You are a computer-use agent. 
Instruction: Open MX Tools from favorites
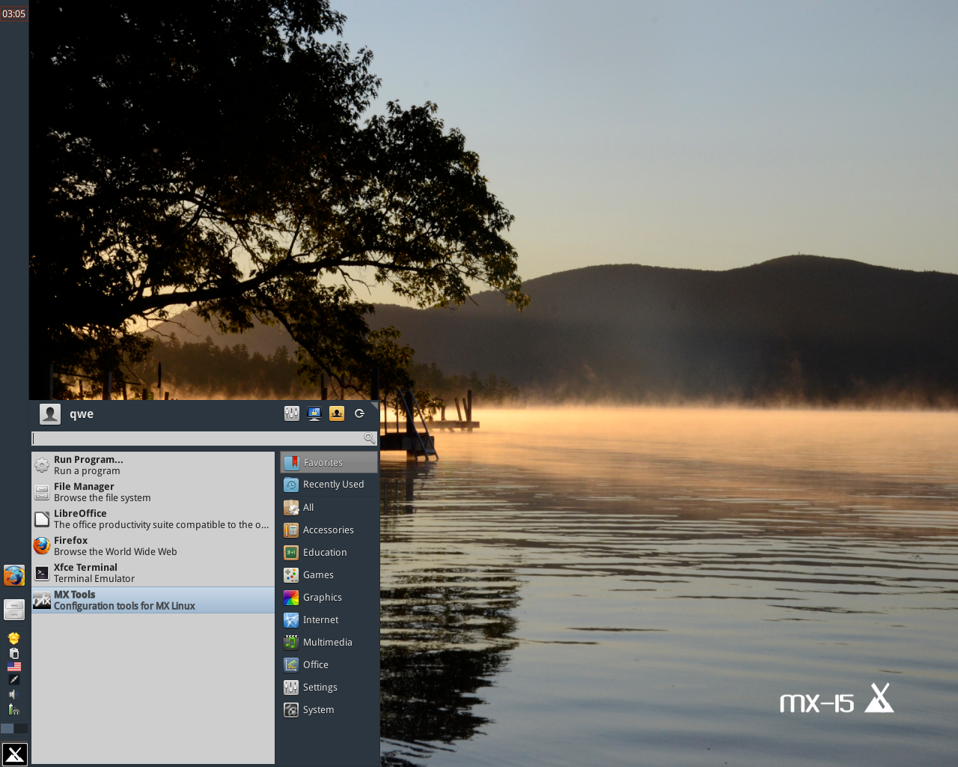pyautogui.click(x=153, y=600)
